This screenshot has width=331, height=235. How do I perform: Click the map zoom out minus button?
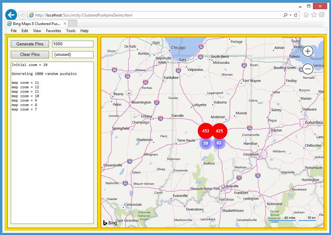307,69
